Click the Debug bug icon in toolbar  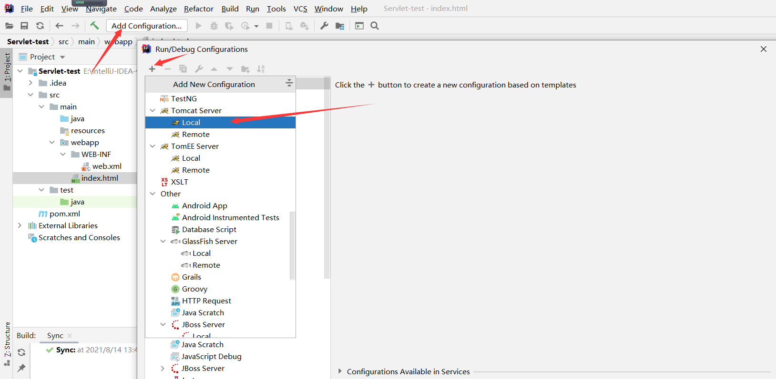point(214,26)
